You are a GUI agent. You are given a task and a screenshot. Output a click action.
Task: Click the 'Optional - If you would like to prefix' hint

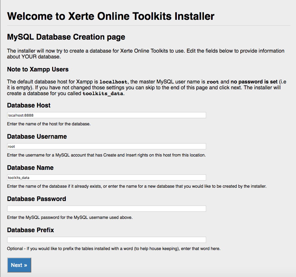(x=114, y=248)
